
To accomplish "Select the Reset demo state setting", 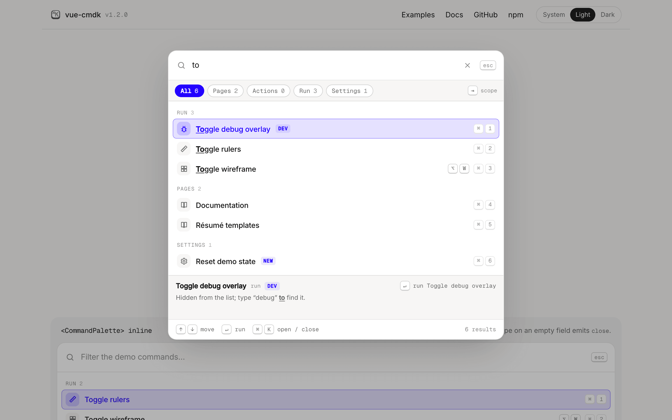I will tap(336, 261).
